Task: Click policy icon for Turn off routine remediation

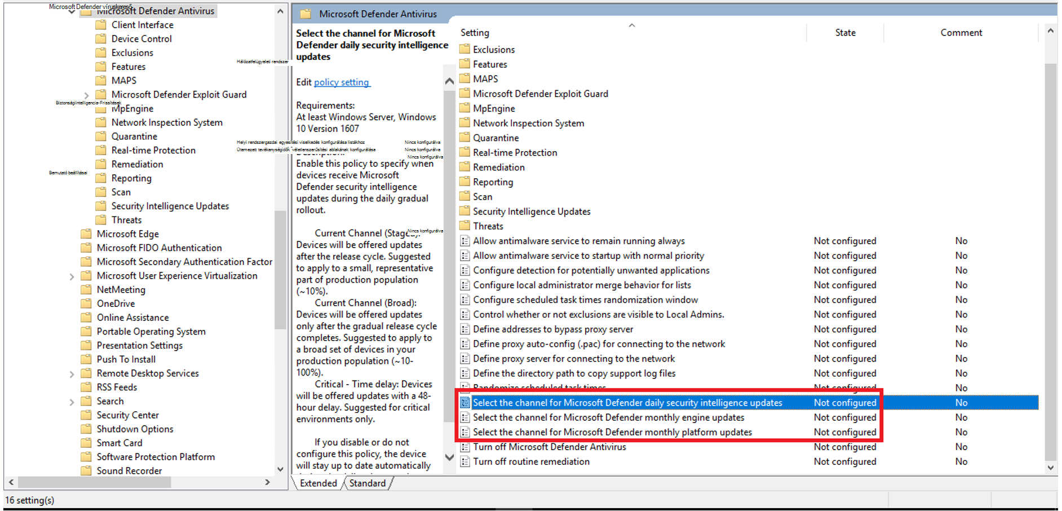Action: tap(465, 461)
